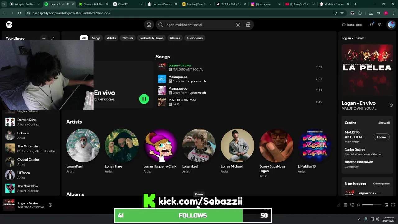Open the browser media control icon
Image resolution: width=398 pixels, height=224 pixels.
tap(378, 13)
